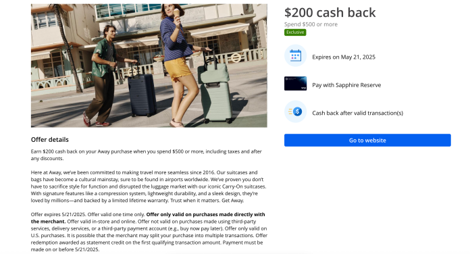This screenshot has width=470, height=254.
Task: Click the Earn $200 cash back paragraph
Action: click(x=147, y=155)
